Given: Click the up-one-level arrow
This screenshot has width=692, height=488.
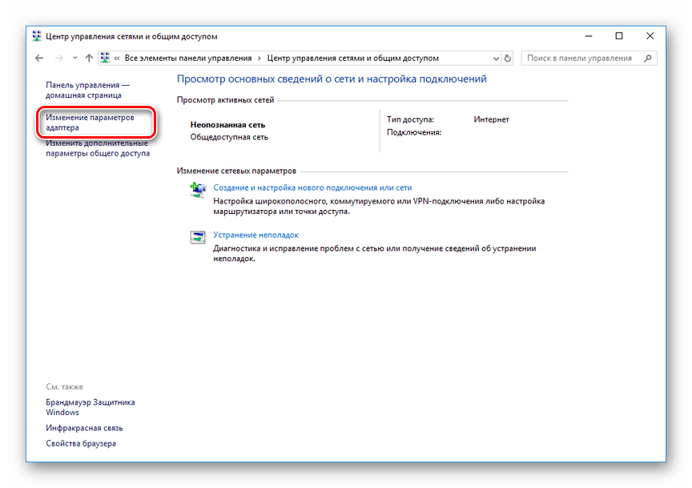Looking at the screenshot, I should click(89, 58).
